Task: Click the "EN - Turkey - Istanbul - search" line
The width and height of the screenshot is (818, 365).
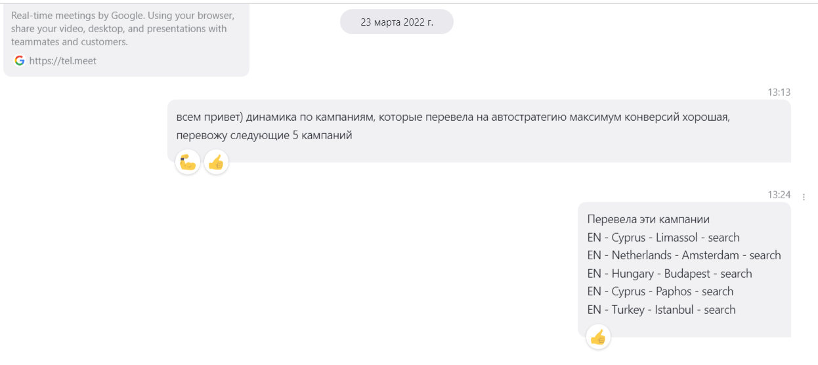Action: (661, 310)
